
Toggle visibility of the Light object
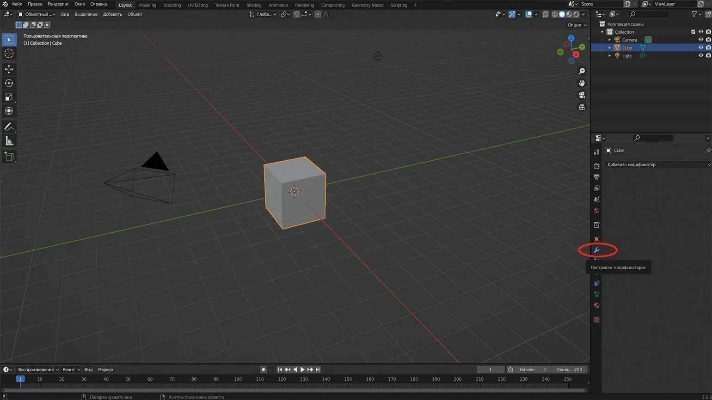point(700,55)
